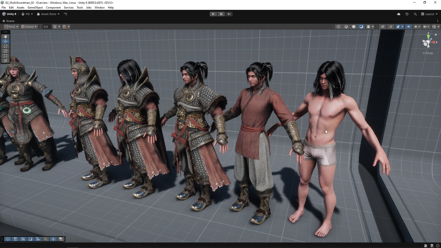
Task: Click the magnifier icon in the bottom overlay bar
Action: click(x=46, y=239)
